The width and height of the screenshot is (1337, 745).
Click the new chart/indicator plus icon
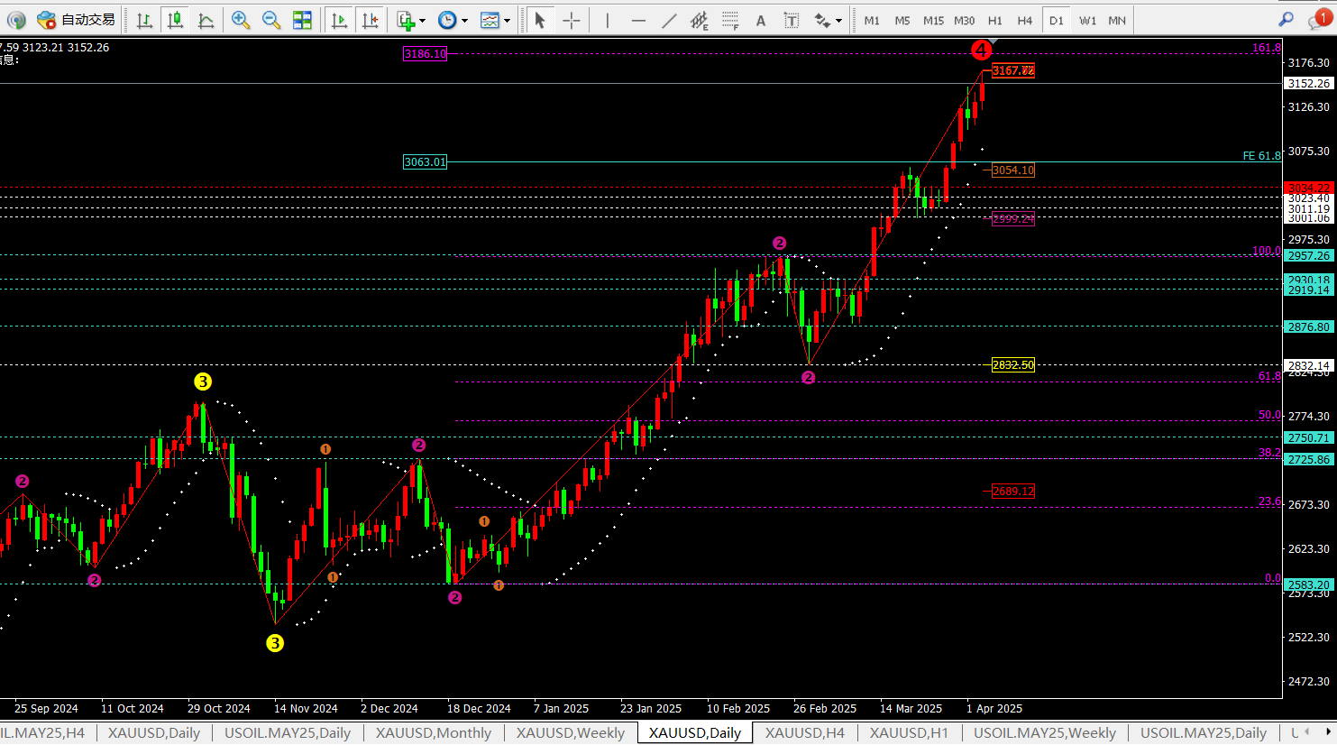point(406,20)
